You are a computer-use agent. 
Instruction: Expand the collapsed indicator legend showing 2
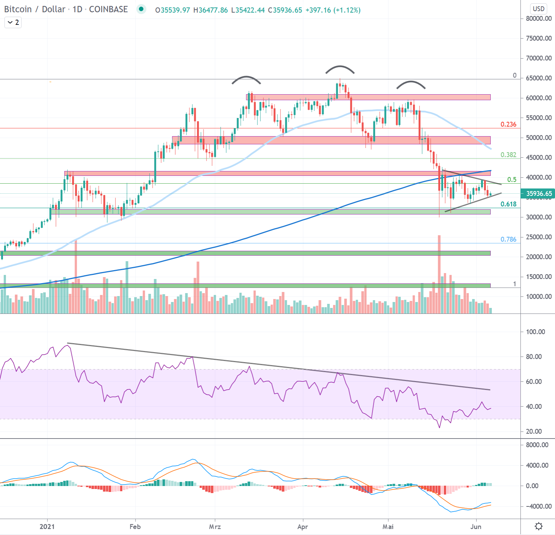tap(13, 23)
